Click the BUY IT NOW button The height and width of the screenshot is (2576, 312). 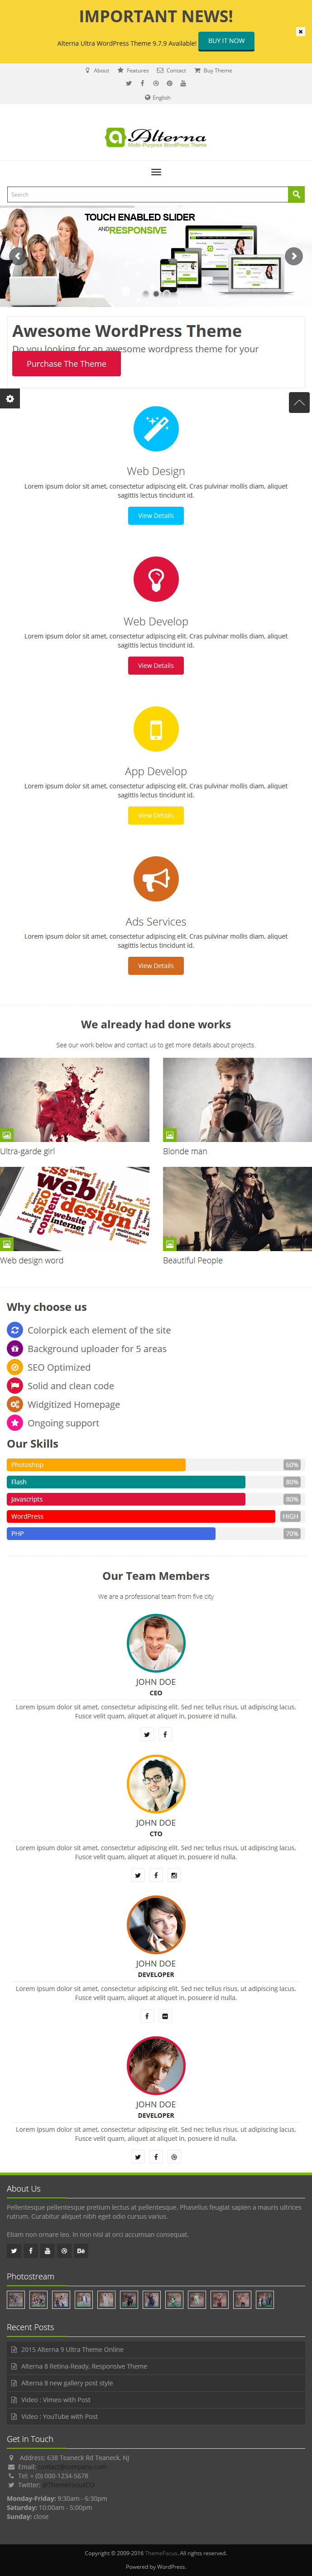click(x=226, y=41)
